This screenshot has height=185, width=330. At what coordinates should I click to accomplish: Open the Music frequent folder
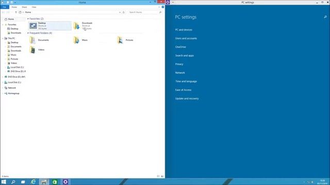click(80, 40)
